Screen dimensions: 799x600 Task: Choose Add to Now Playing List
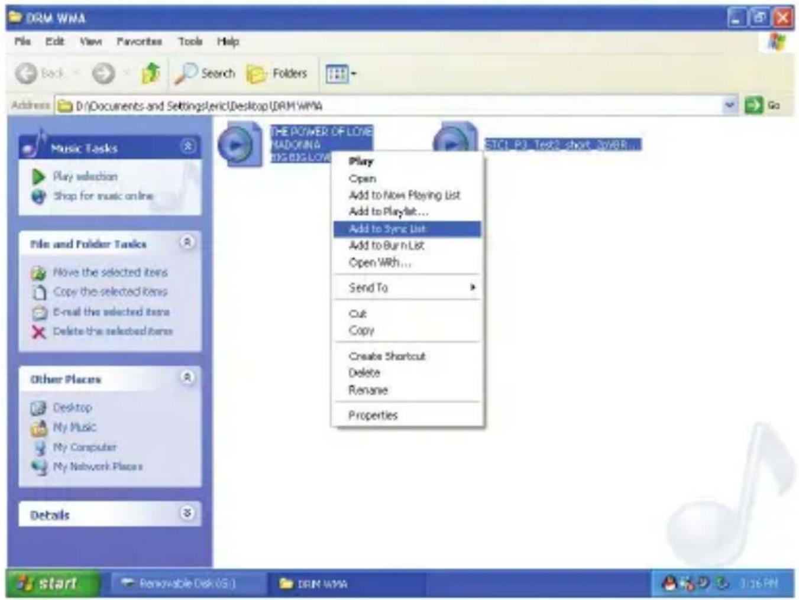pos(407,194)
